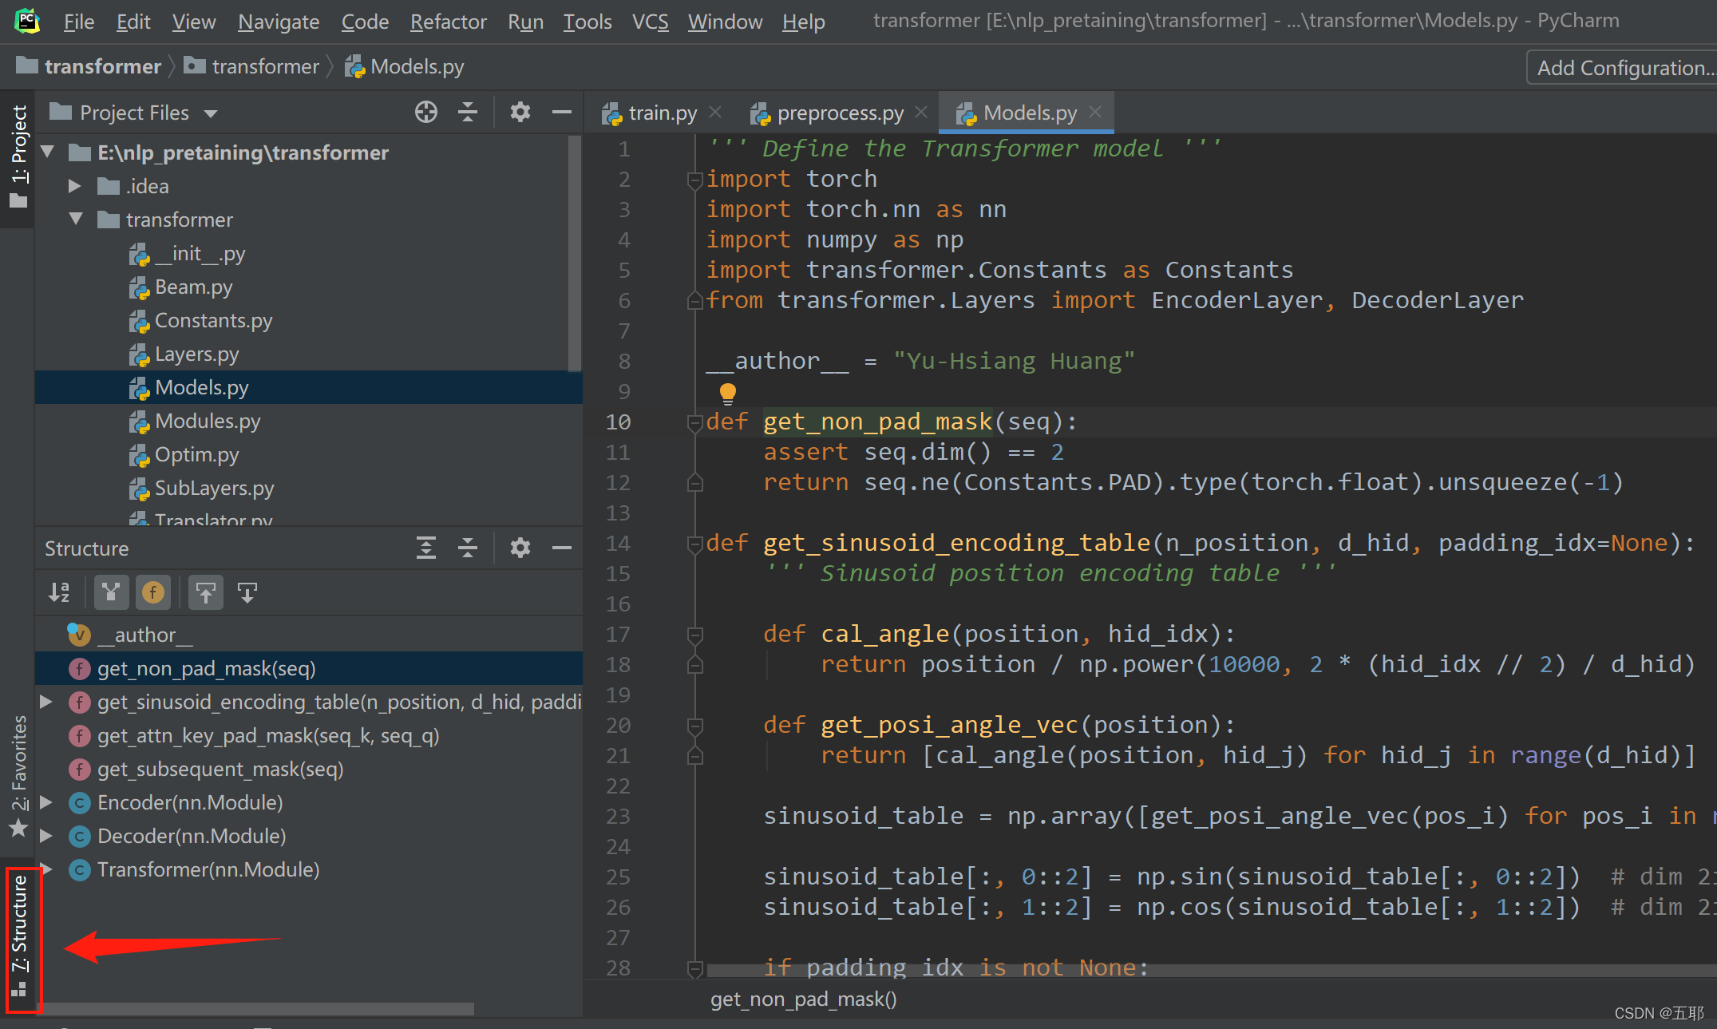The width and height of the screenshot is (1717, 1029).
Task: Open the Refactor menu
Action: pyautogui.click(x=448, y=22)
